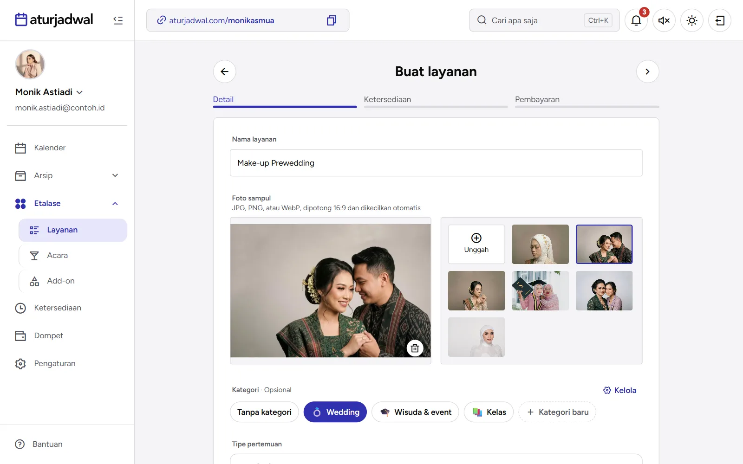Toggle sound mute icon
The width and height of the screenshot is (743, 464).
click(664, 20)
